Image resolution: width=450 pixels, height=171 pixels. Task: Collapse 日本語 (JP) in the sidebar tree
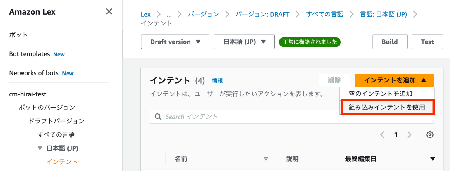[x=40, y=148]
